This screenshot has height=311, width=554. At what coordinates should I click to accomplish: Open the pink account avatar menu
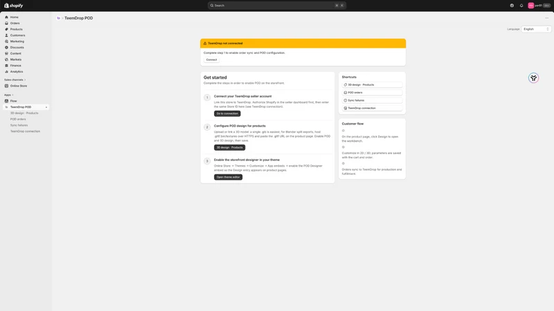point(530,6)
